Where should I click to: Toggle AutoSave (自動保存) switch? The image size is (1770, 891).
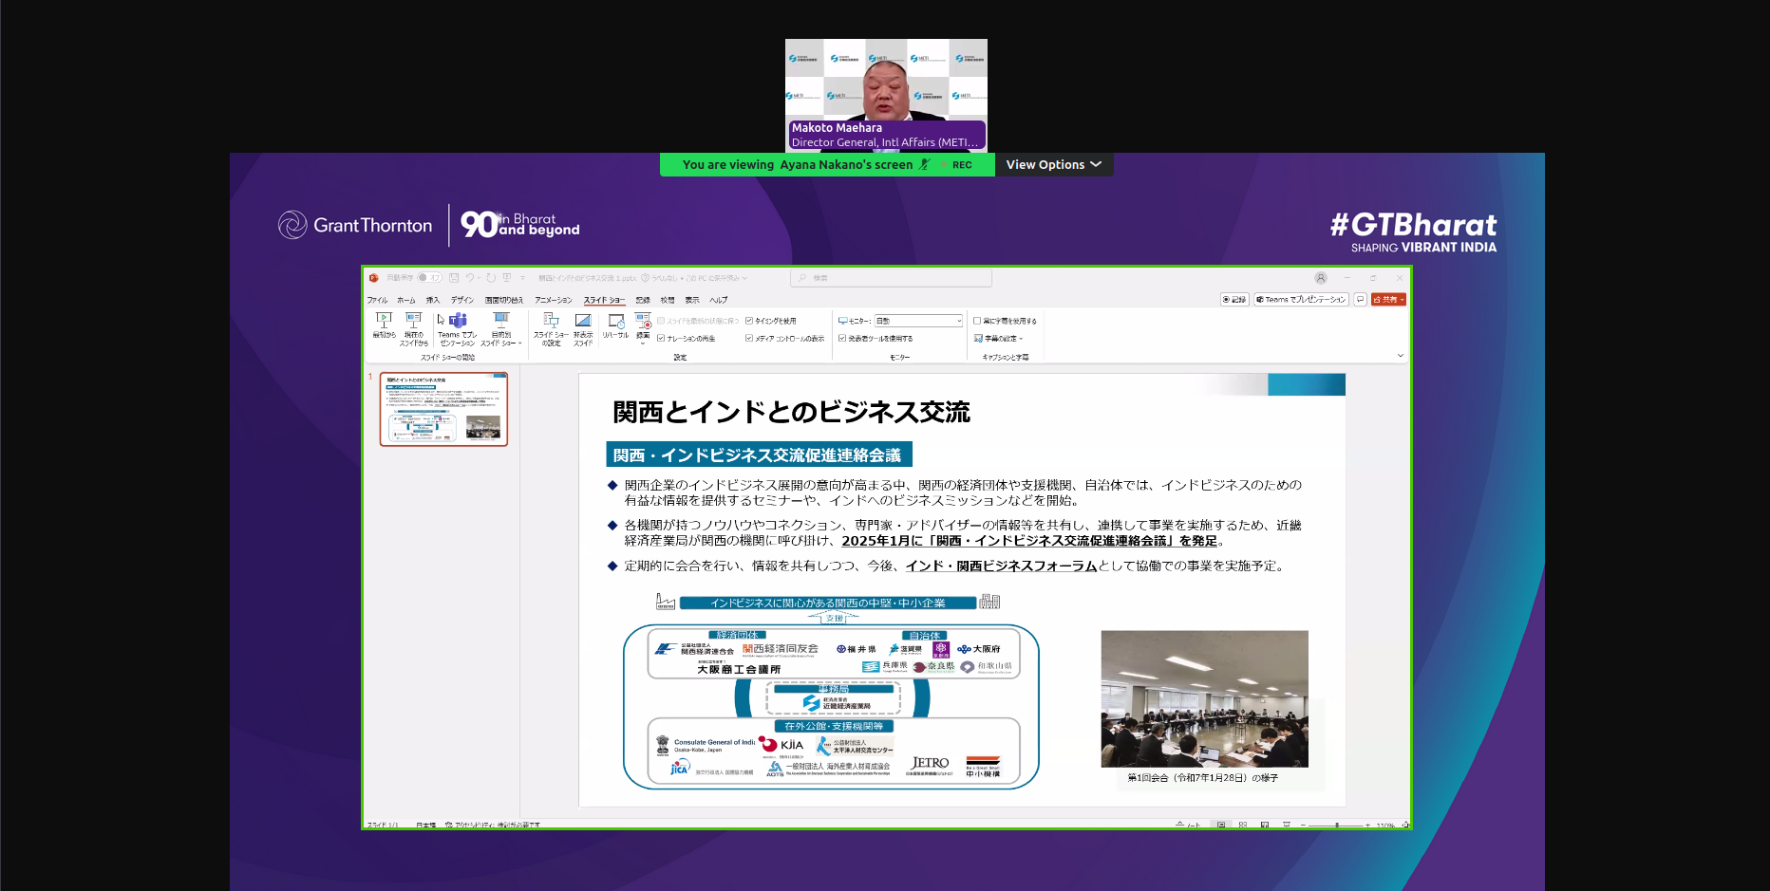coord(429,278)
